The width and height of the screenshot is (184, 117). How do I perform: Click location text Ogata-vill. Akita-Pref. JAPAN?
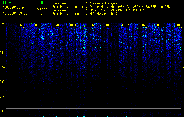point(115,7)
